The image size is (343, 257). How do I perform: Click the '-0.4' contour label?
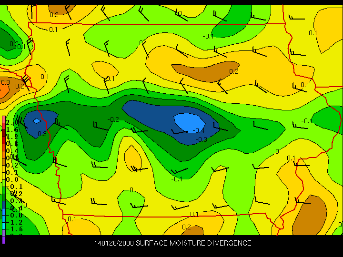[199, 130]
